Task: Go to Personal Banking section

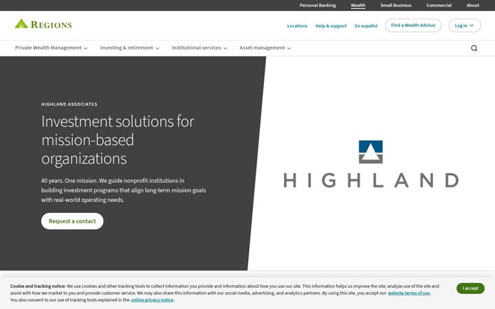Action: click(x=318, y=5)
